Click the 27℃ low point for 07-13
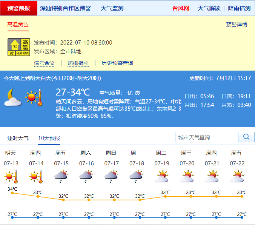 pyautogui.click(x=12, y=217)
